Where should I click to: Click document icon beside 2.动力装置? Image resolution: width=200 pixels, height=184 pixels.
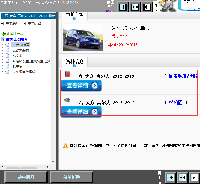7,50
